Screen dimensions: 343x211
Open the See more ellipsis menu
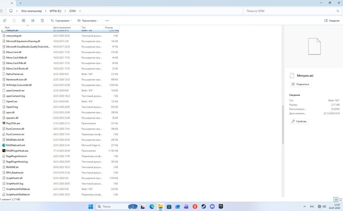pyautogui.click(x=107, y=21)
